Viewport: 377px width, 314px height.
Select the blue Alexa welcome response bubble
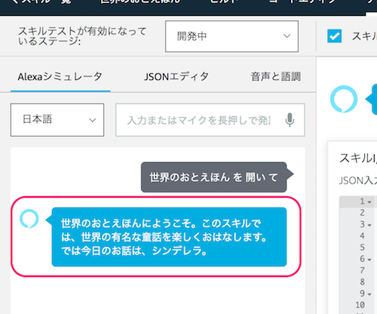click(169, 237)
